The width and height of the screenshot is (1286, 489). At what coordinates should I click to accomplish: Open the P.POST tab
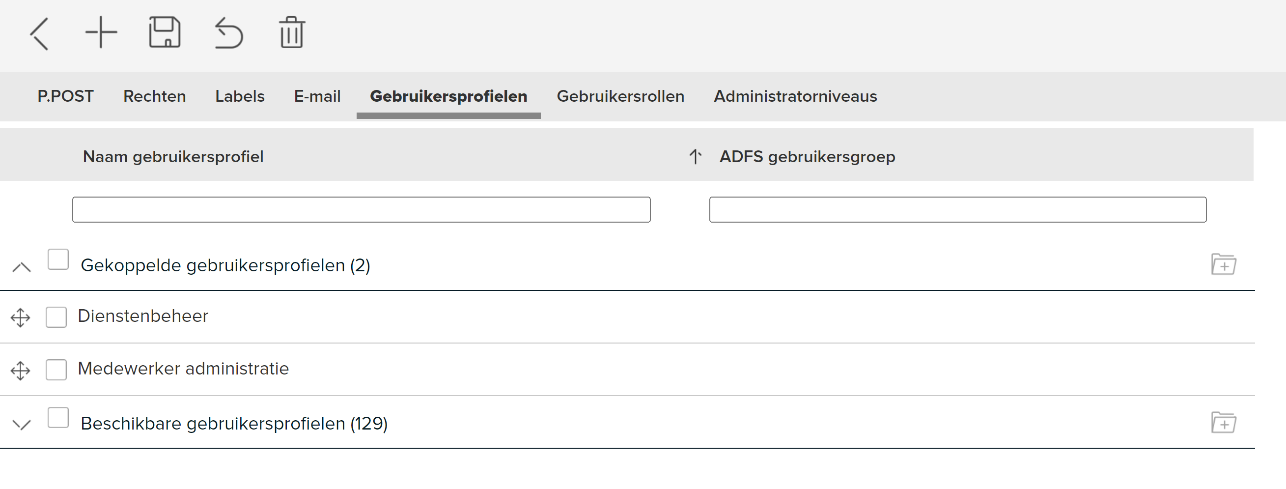point(65,96)
